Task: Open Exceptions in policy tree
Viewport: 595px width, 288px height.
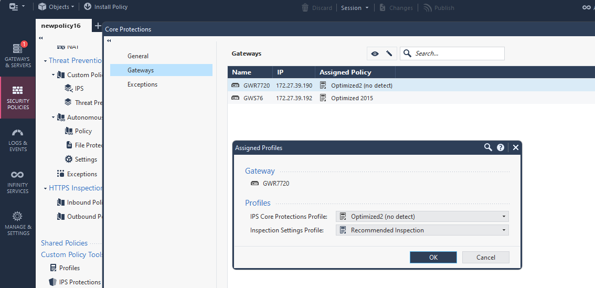Action: (77, 174)
